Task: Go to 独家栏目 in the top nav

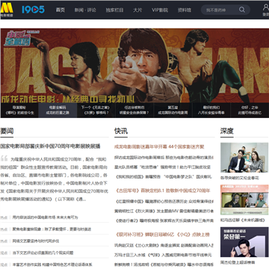Action: pyautogui.click(x=114, y=10)
